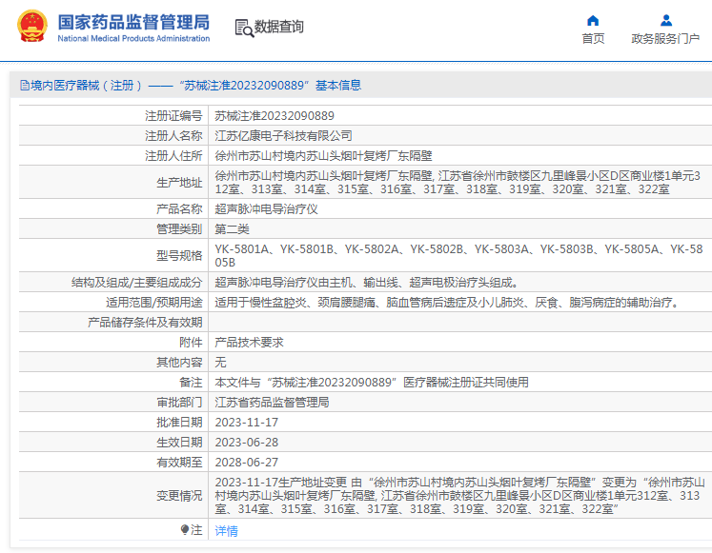Select product name 超声脉冲电导治疗仪
Viewport: 712px width, 553px height.
266,209
